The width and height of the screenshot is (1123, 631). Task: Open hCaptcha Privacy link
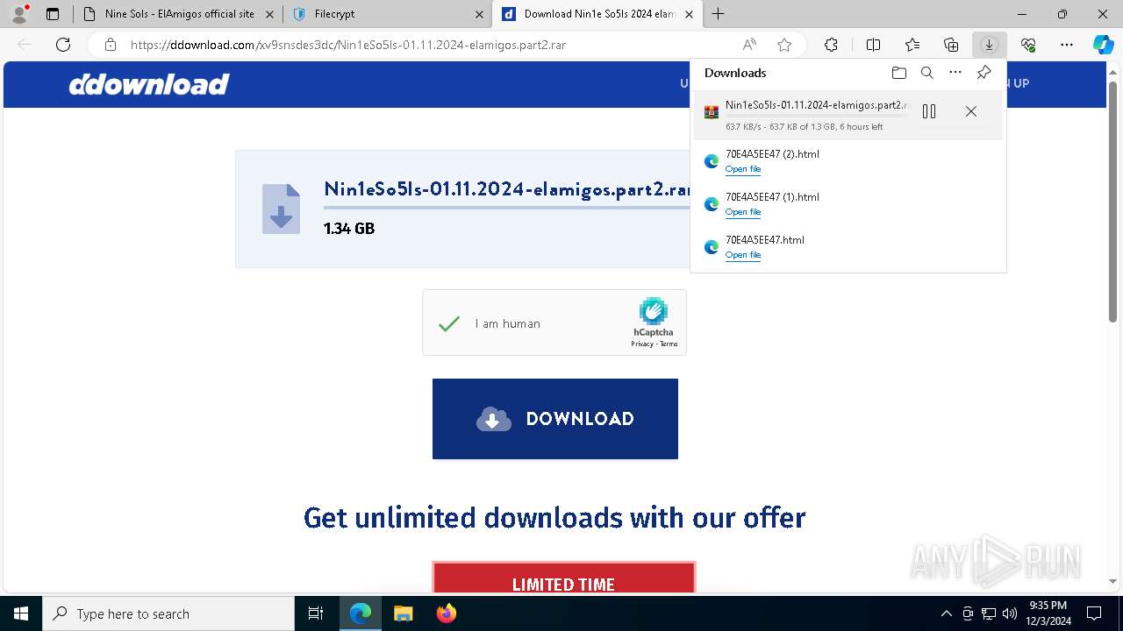[641, 344]
